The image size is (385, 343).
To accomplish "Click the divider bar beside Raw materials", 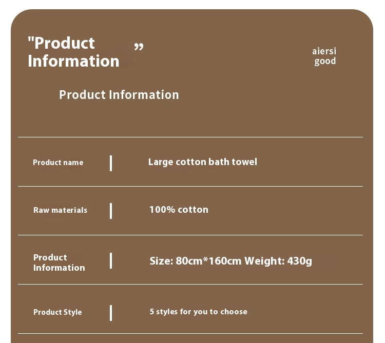I will [x=111, y=211].
